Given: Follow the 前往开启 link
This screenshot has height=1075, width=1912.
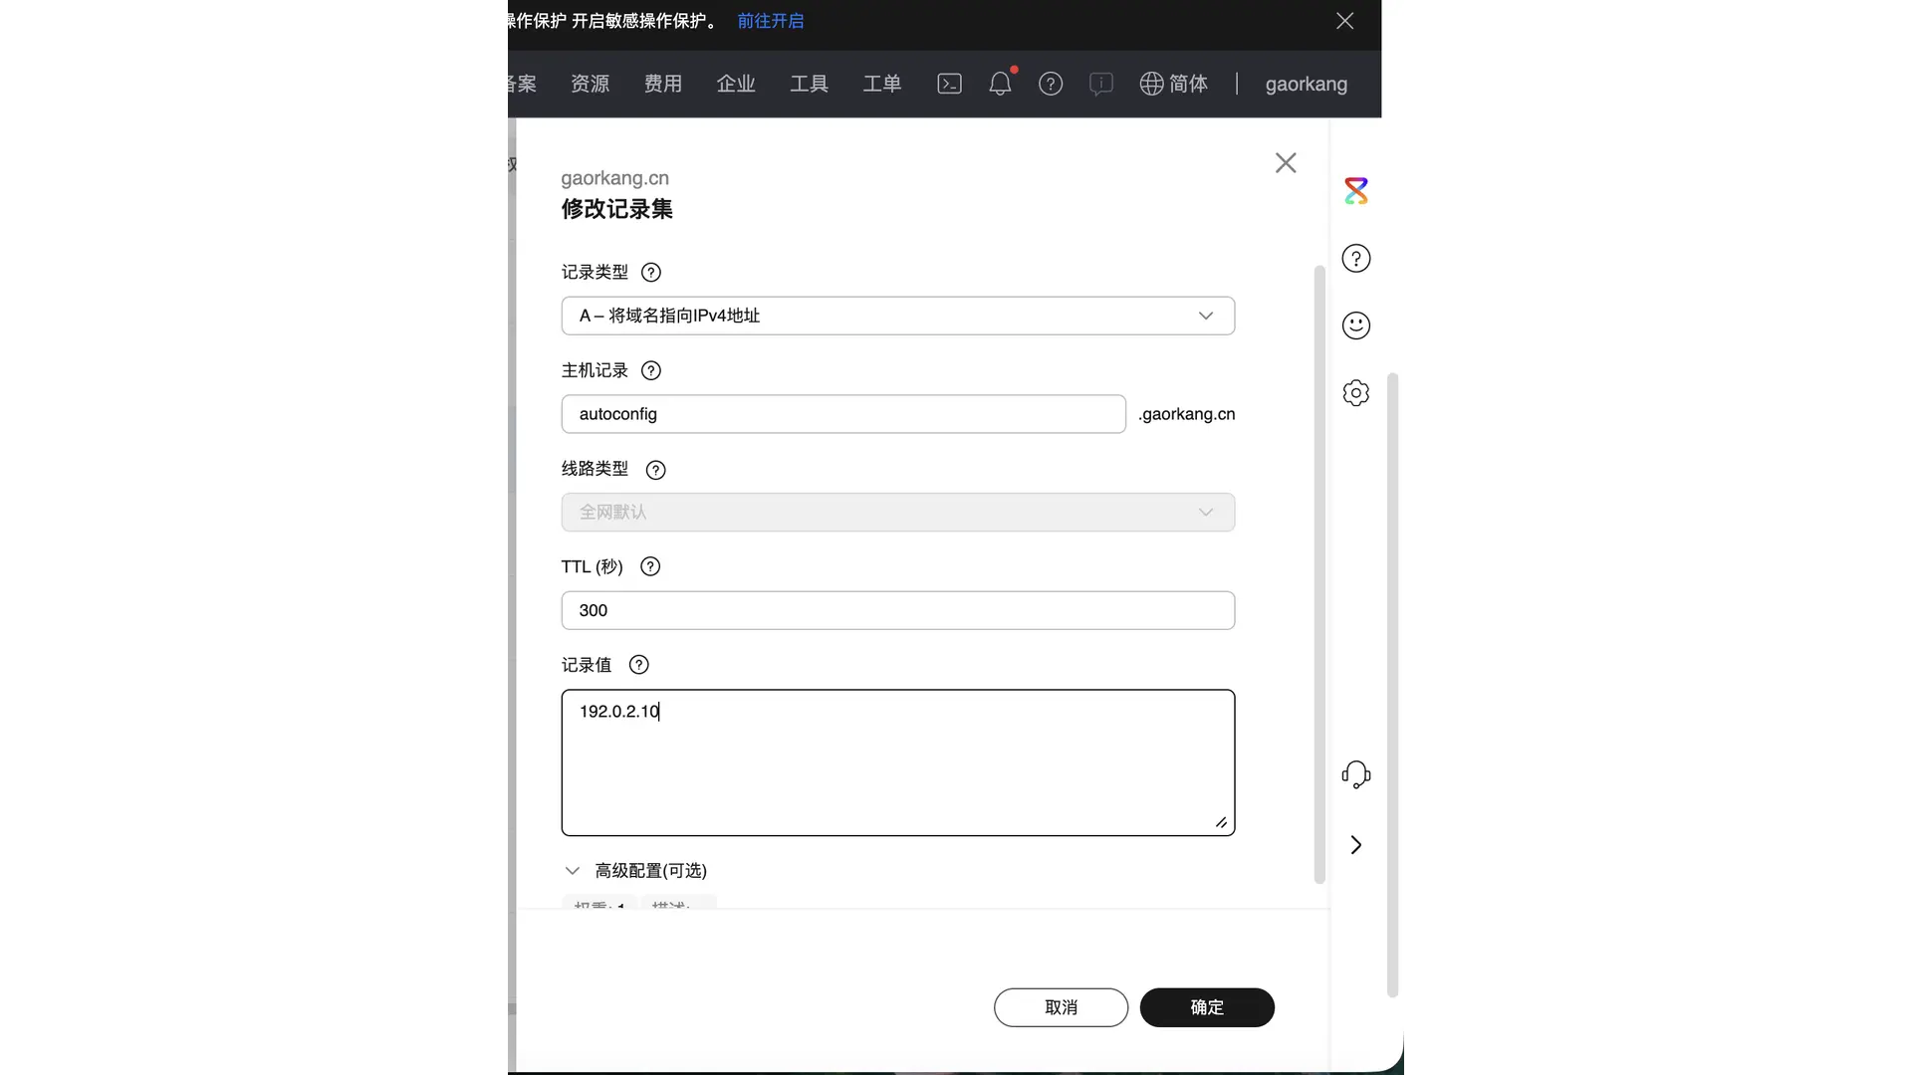Looking at the screenshot, I should [770, 21].
